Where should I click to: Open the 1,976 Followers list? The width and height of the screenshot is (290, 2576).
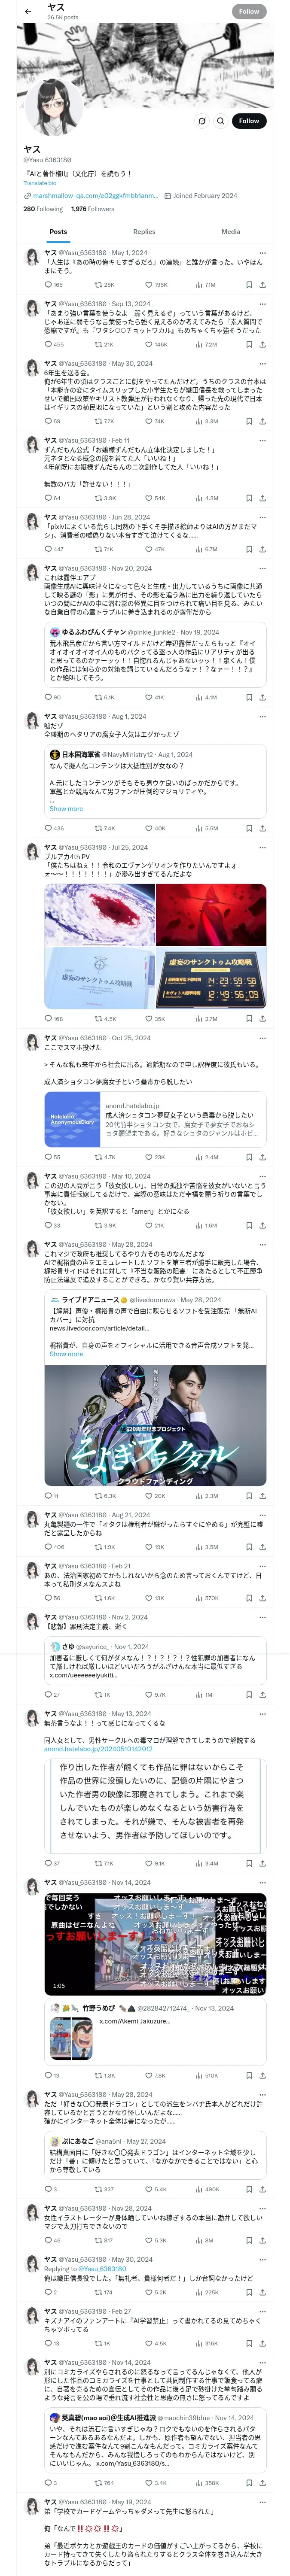pos(92,209)
